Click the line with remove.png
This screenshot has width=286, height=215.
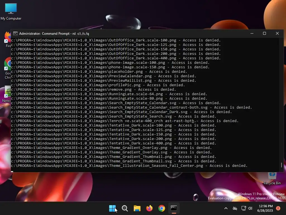pyautogui.click(x=93, y=89)
